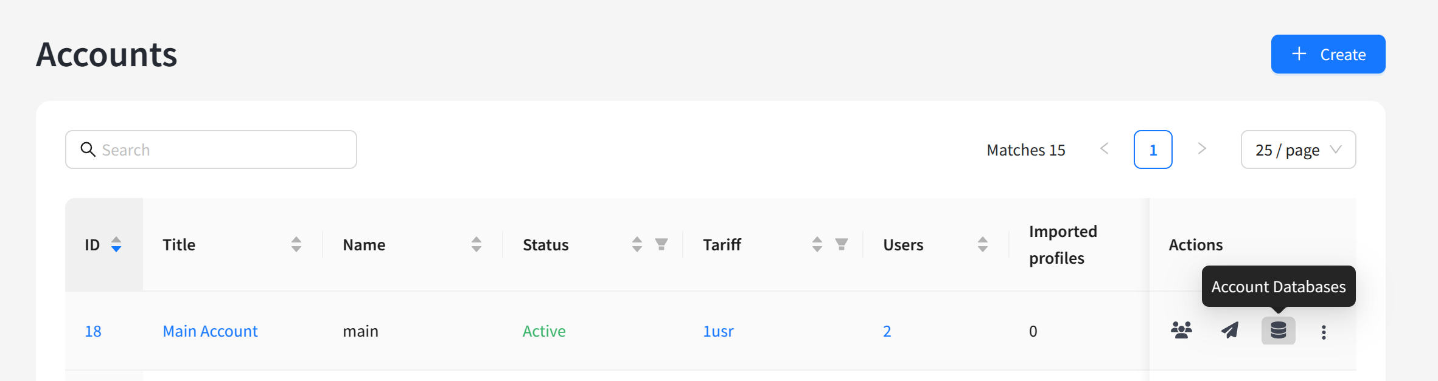
Task: Sort accounts by Name column
Action: point(476,244)
